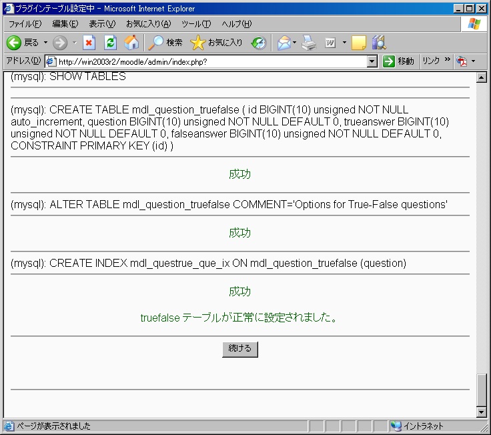Click 成功 below the ALTER TABLE query
Viewport: 491px width, 435px height.
pyautogui.click(x=240, y=233)
